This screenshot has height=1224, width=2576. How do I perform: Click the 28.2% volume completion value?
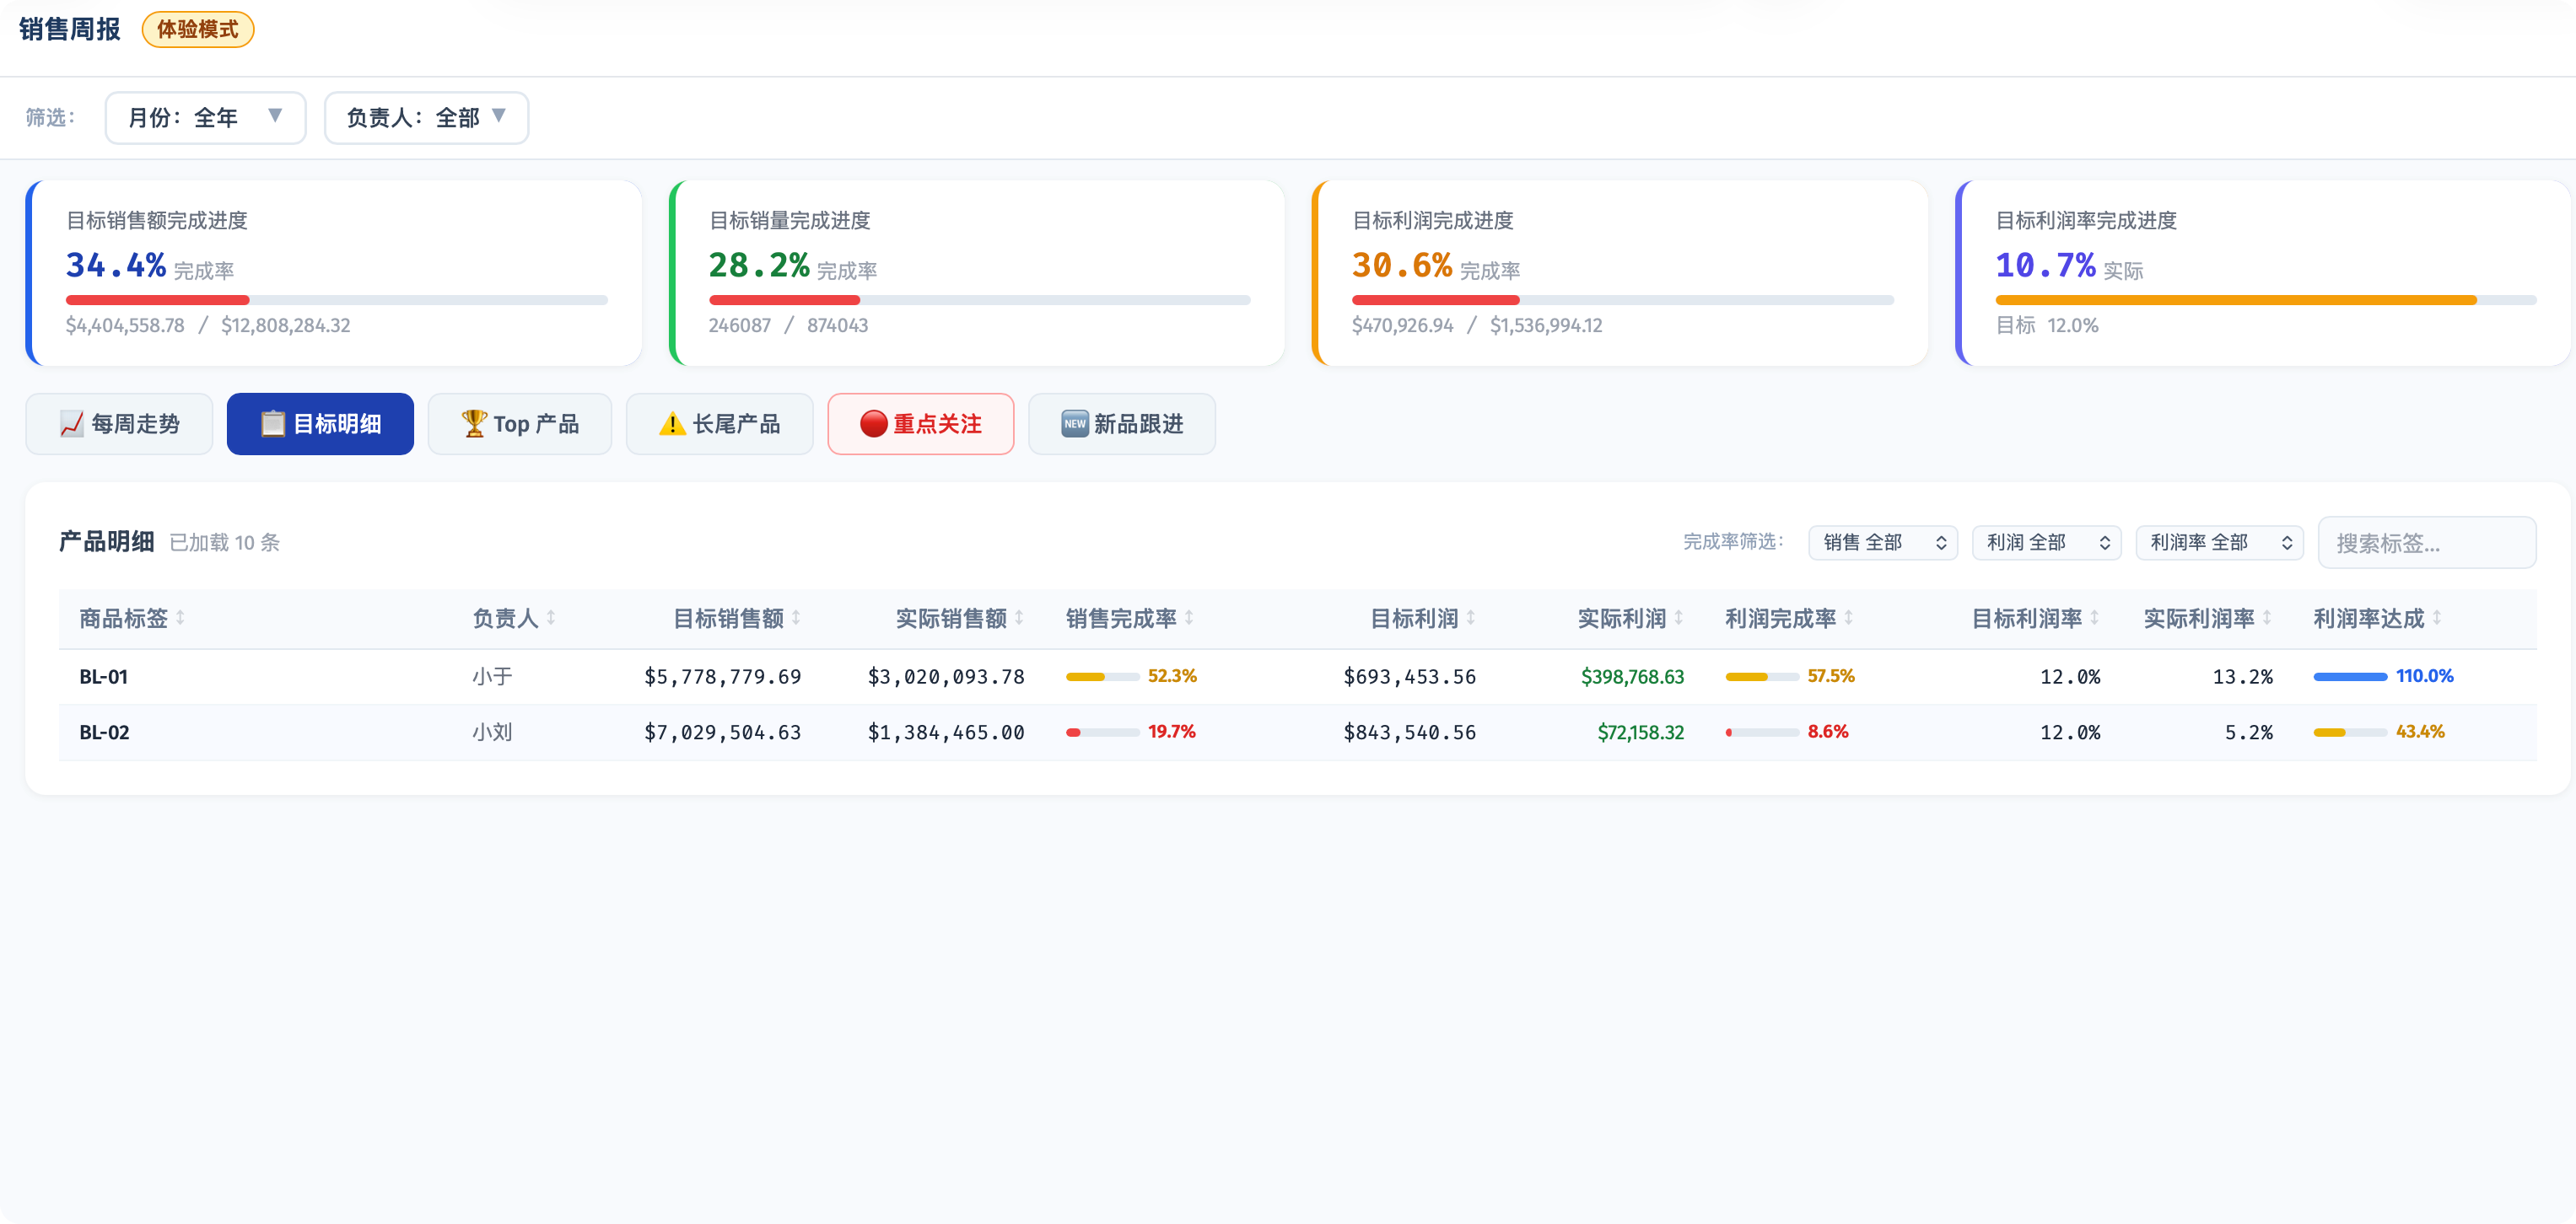[759, 266]
